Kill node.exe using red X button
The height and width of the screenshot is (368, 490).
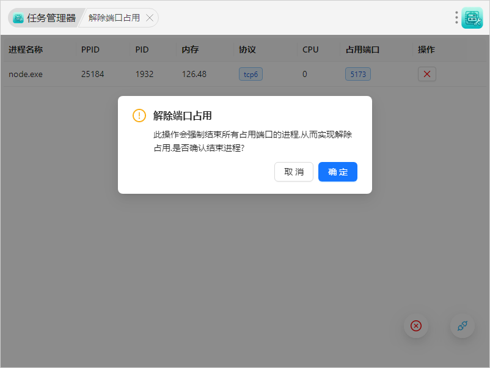tap(427, 74)
